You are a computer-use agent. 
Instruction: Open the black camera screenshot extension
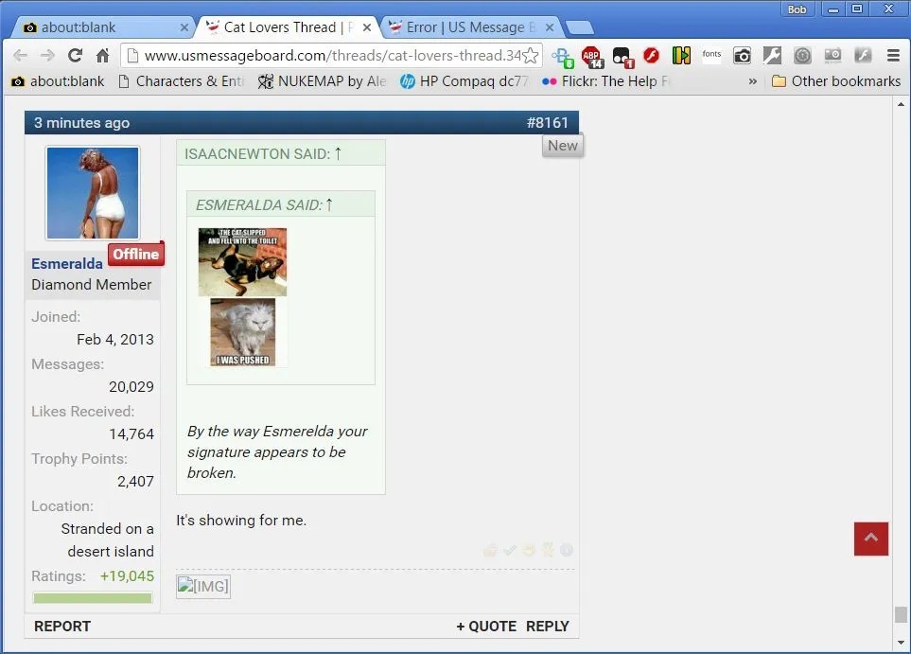[742, 56]
